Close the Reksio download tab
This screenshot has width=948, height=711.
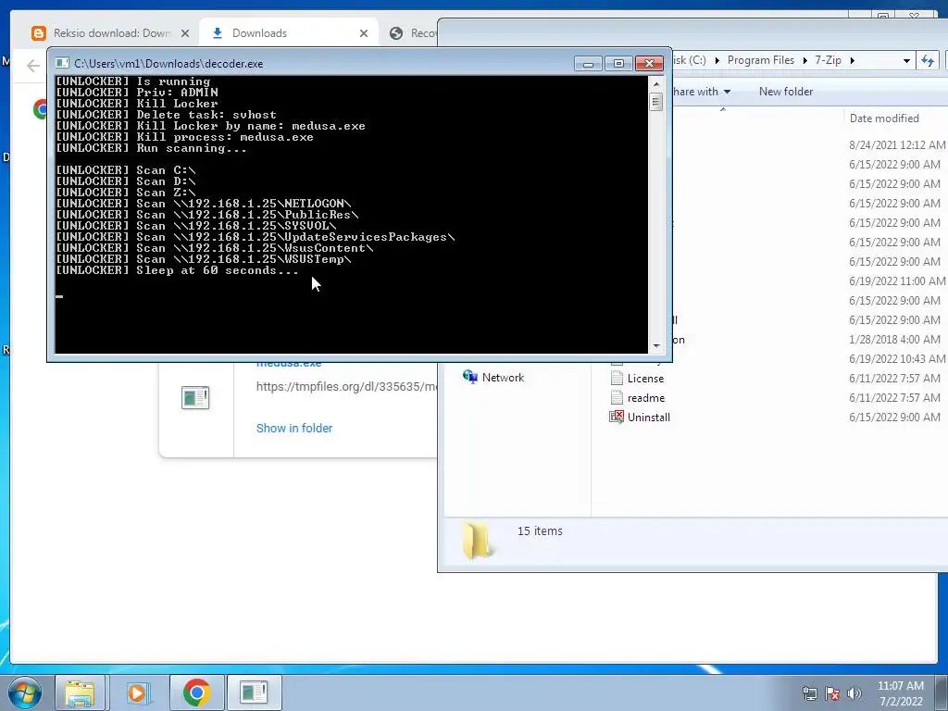pyautogui.click(x=185, y=33)
